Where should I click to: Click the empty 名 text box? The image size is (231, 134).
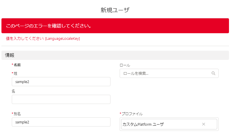tap(61, 99)
